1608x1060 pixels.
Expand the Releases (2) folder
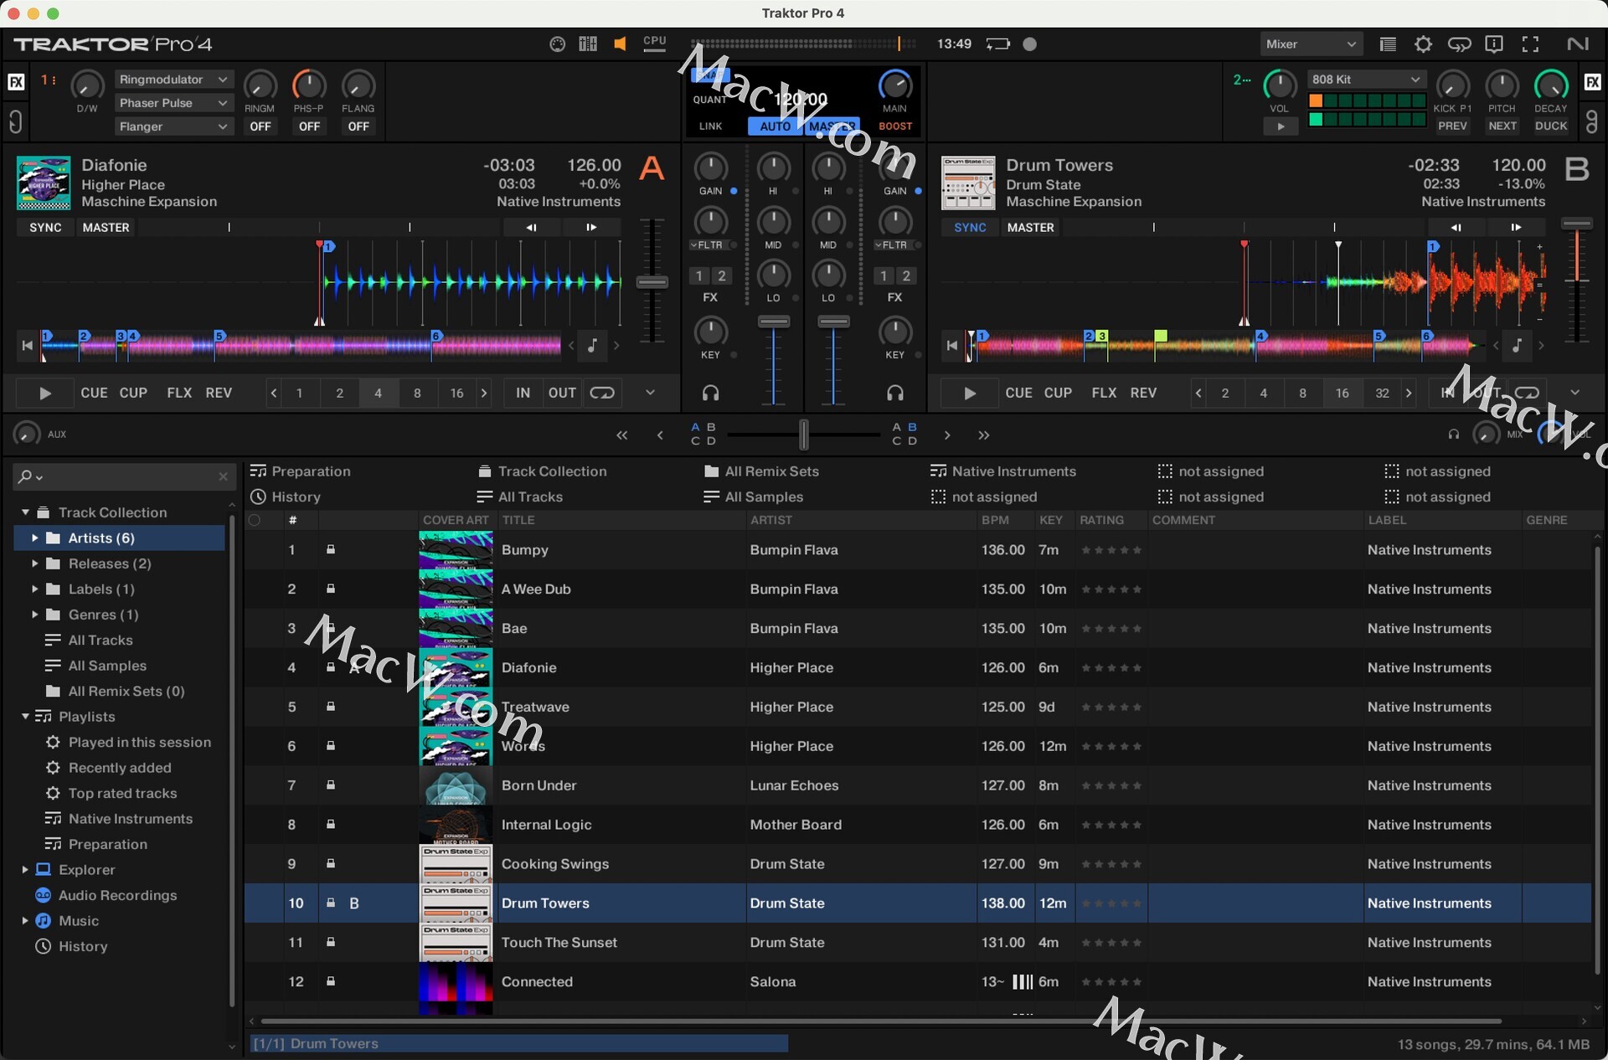point(34,563)
